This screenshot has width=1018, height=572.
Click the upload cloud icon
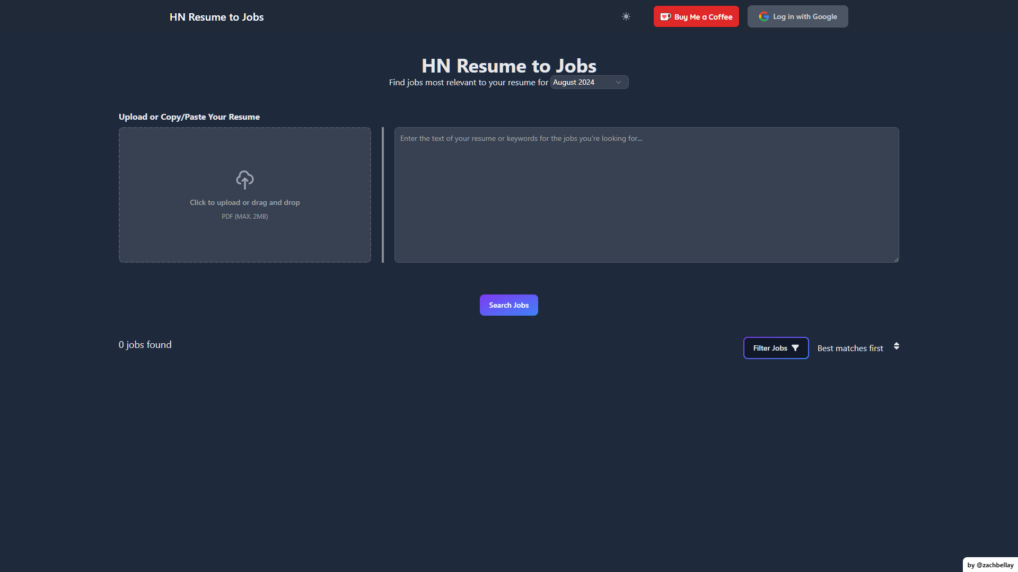pyautogui.click(x=244, y=180)
